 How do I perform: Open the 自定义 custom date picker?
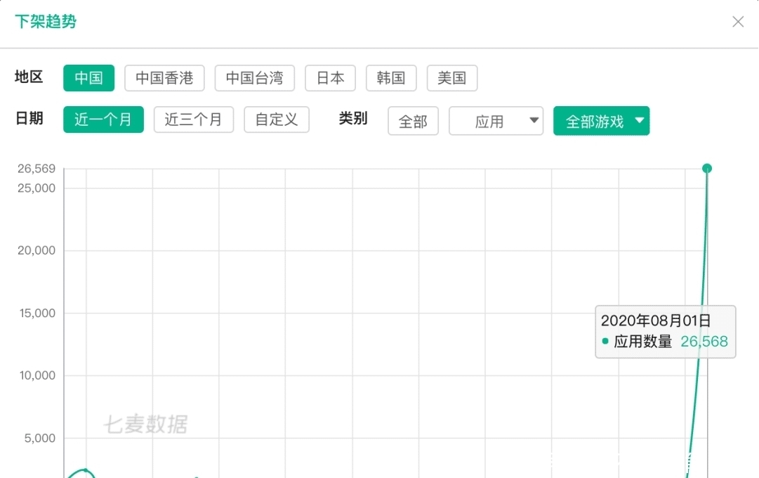[x=277, y=119]
